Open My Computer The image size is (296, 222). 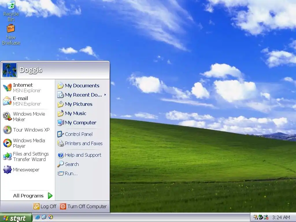pyautogui.click(x=82, y=123)
